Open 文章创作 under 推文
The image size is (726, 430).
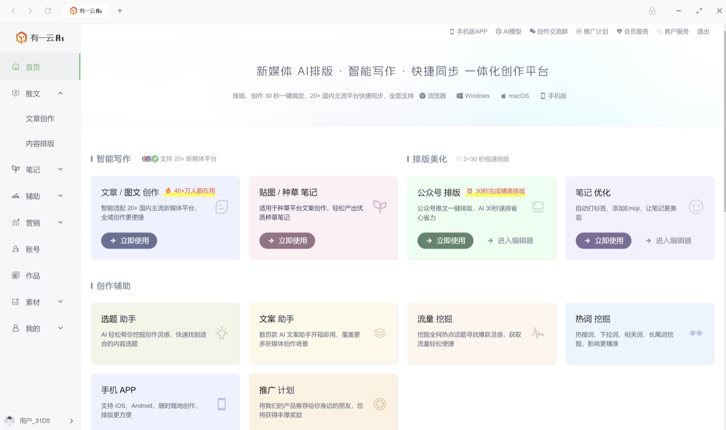(40, 119)
